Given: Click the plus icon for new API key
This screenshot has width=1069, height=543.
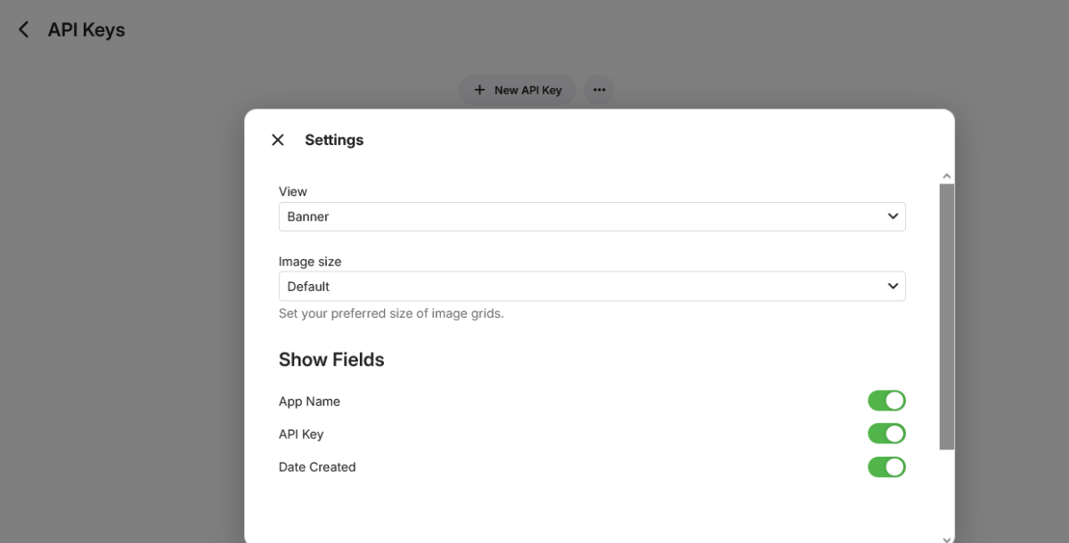Looking at the screenshot, I should (x=479, y=90).
